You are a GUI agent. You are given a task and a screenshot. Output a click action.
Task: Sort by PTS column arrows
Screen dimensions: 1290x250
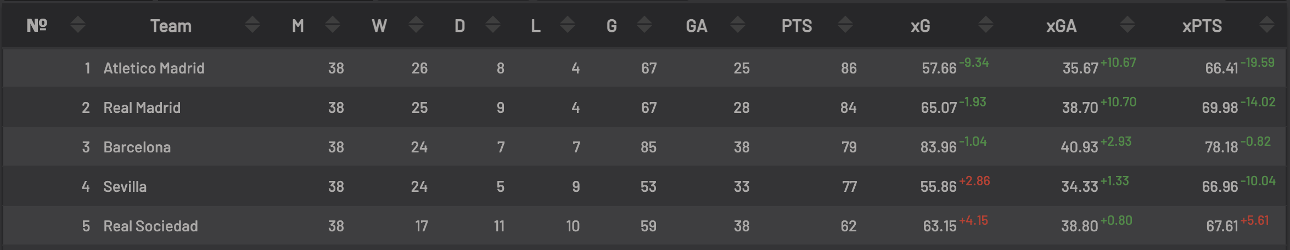click(845, 25)
